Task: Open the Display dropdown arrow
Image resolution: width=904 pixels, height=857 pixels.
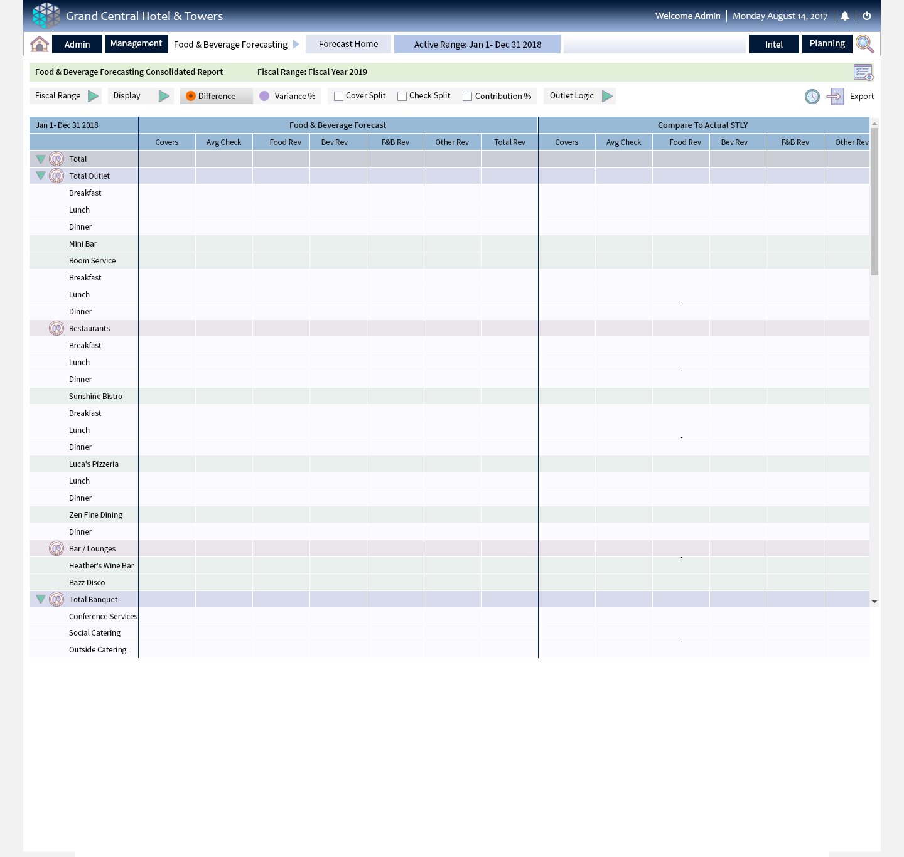Action: (164, 96)
